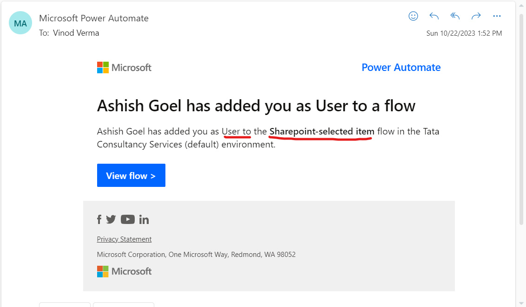
Task: Select recipient Vinod Verma
Action: coord(76,33)
